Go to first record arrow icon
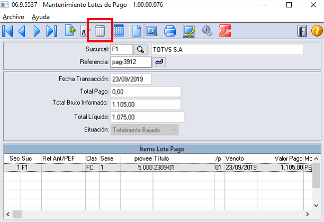 [x=7, y=31]
